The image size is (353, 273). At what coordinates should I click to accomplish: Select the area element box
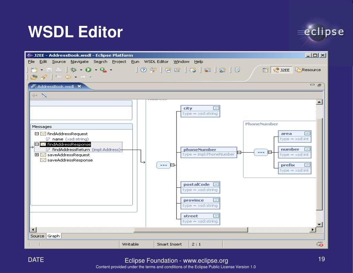point(295,136)
